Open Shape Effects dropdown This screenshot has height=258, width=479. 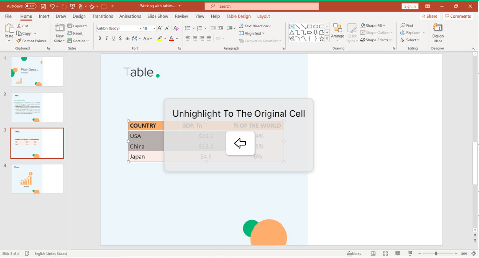[376, 40]
